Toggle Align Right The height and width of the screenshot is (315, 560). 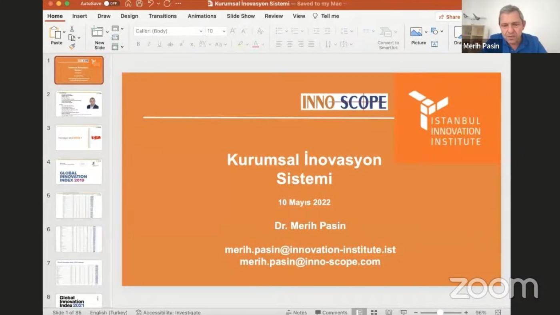point(300,44)
